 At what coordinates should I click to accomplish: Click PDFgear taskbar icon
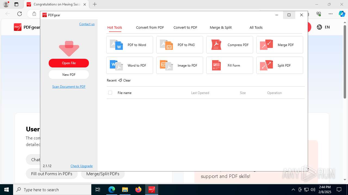[151, 190]
